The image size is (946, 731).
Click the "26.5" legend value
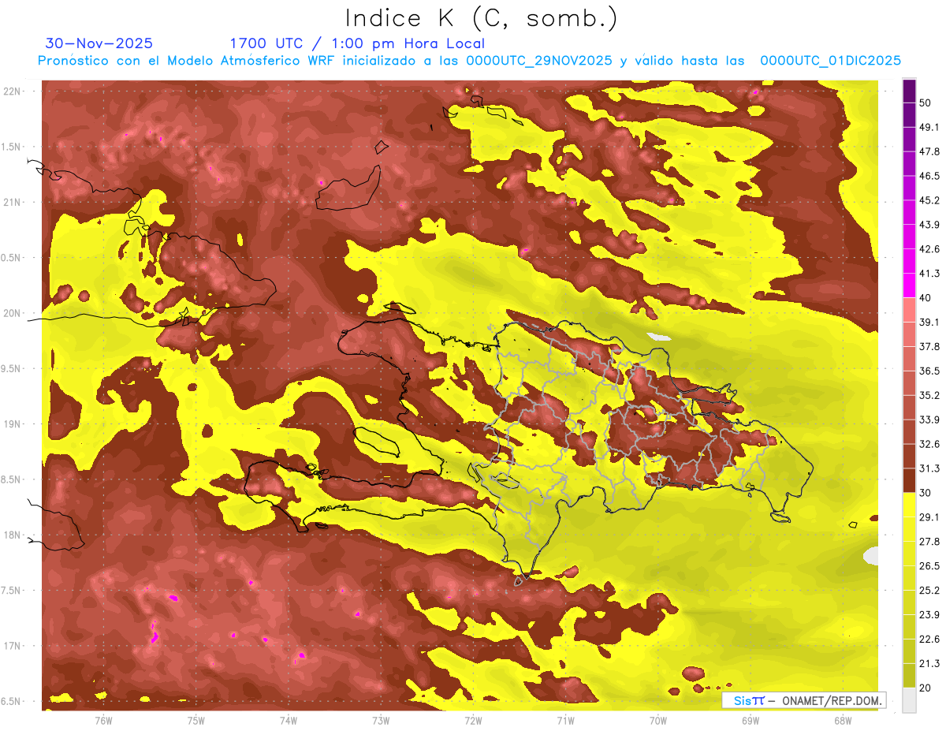coord(929,566)
